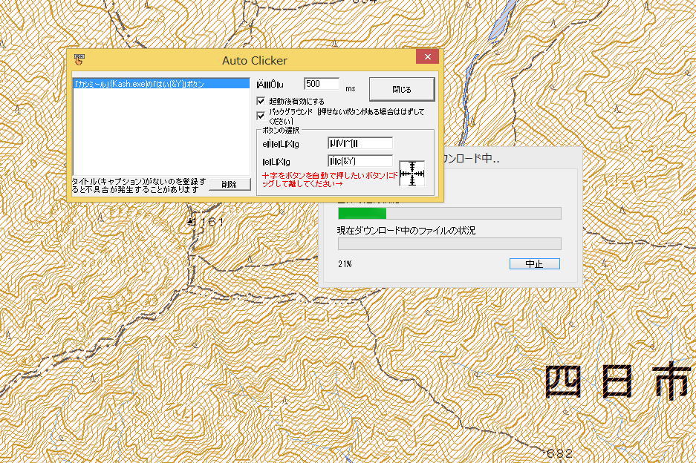Focus the window title text field

(360, 143)
